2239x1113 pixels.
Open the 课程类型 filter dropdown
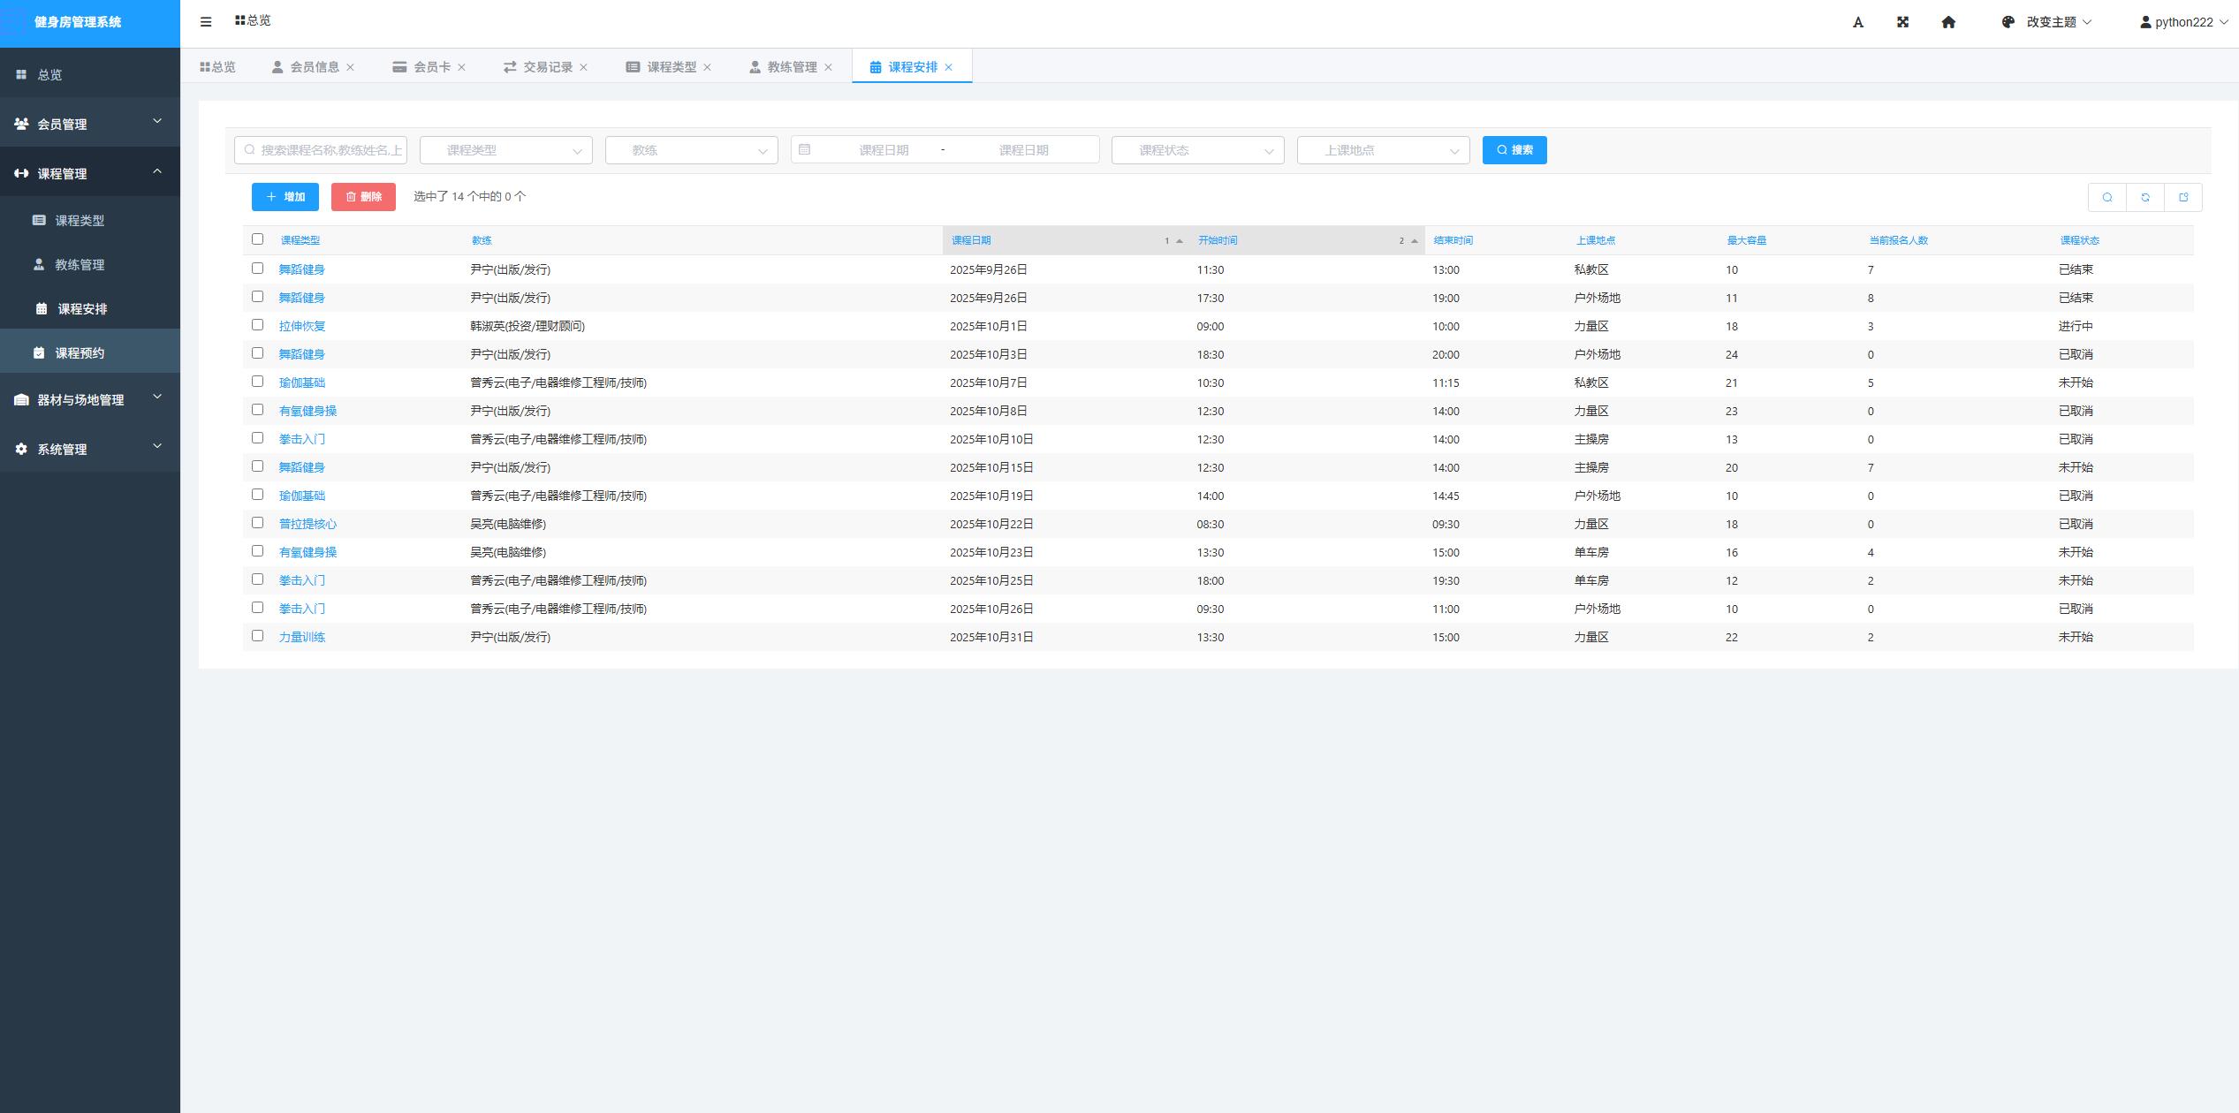click(x=505, y=150)
